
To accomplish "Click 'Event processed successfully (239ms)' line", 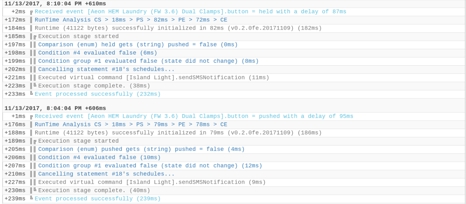I will (x=98, y=199).
